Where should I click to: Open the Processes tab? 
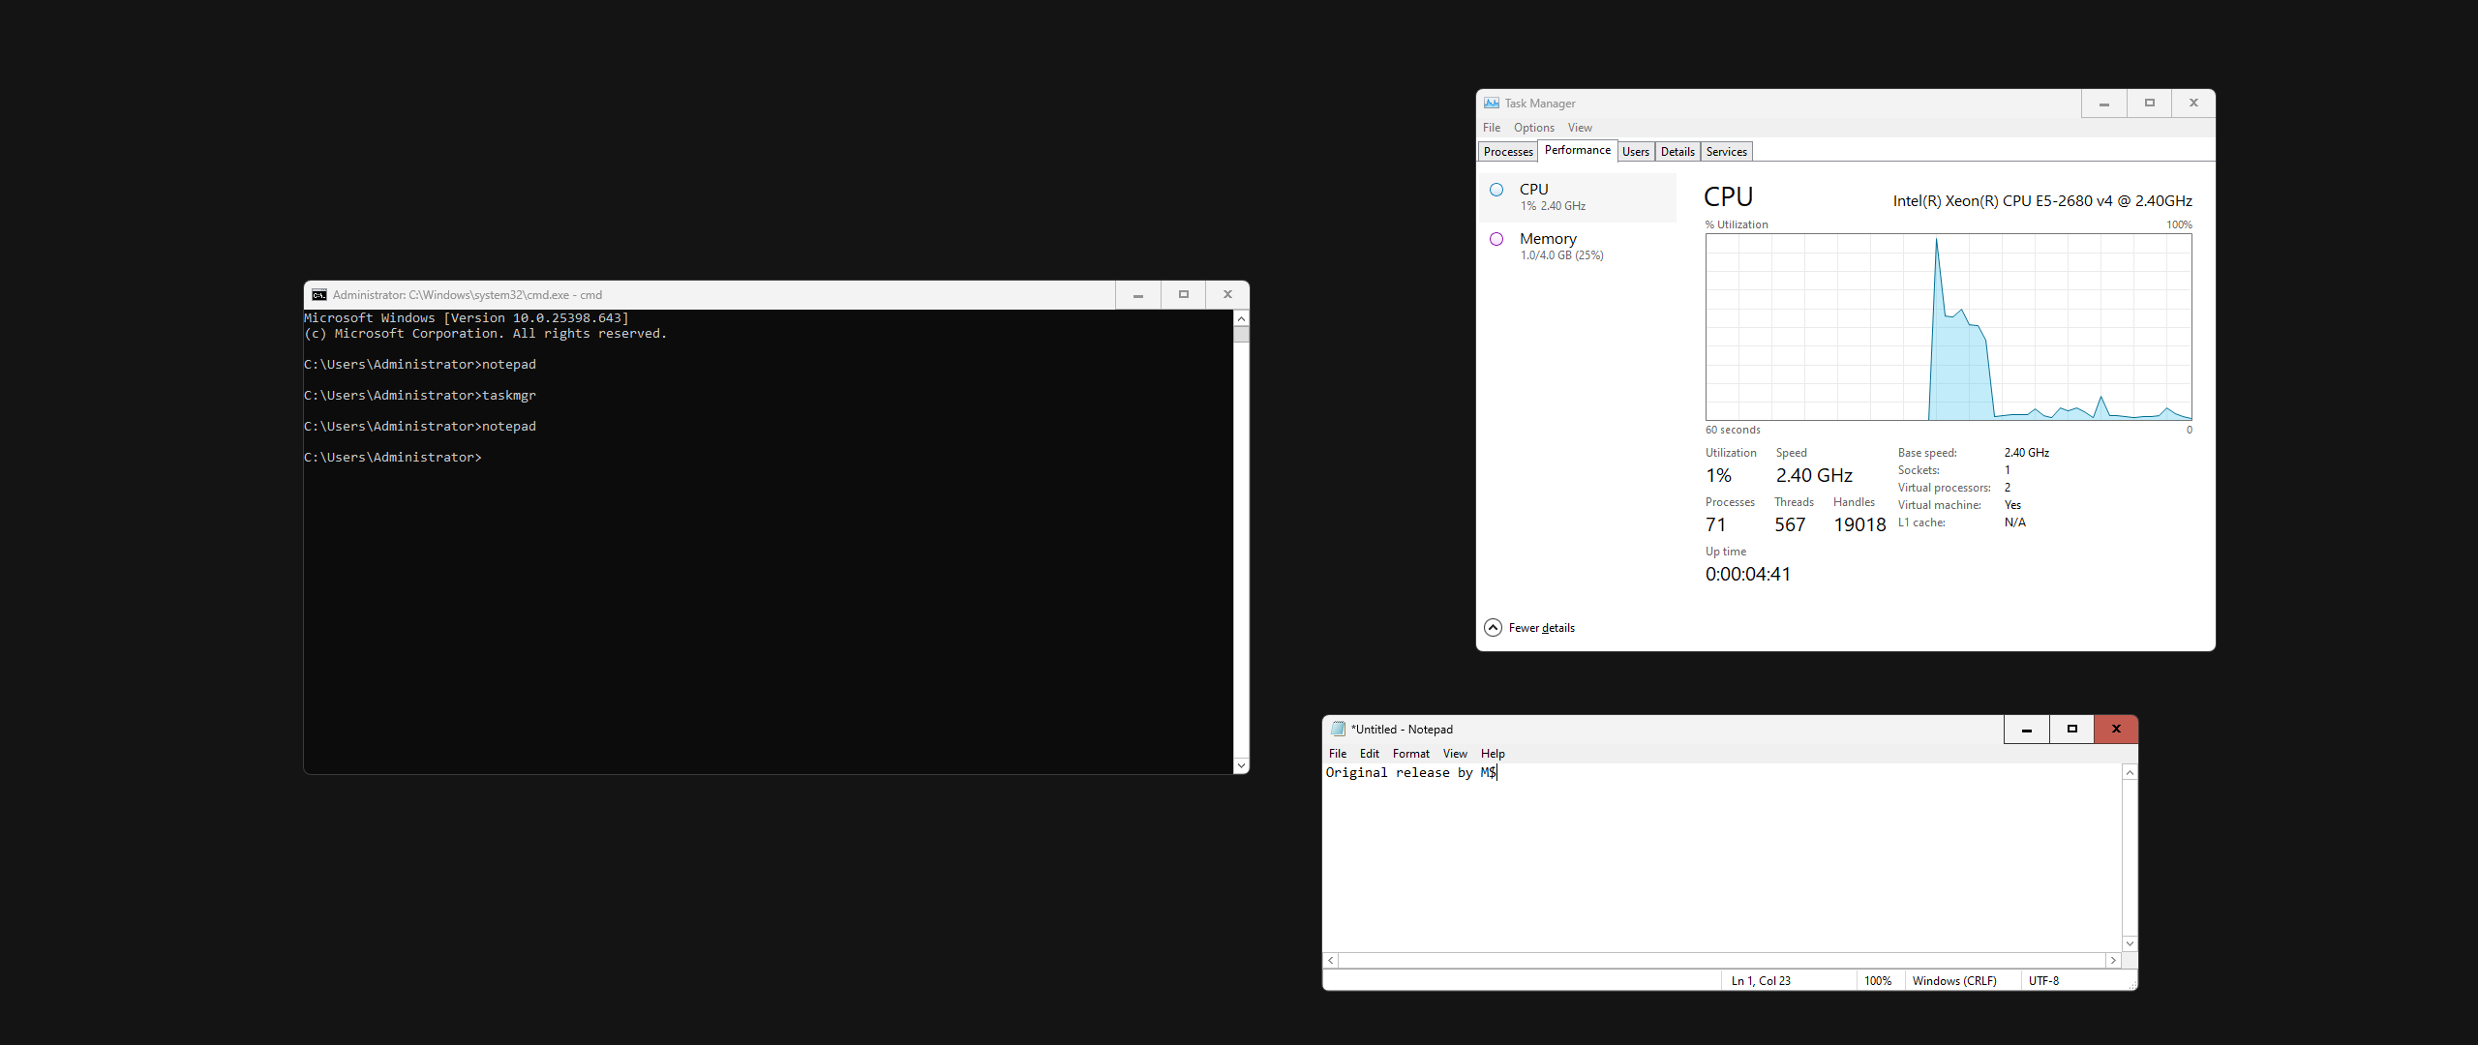pos(1508,152)
